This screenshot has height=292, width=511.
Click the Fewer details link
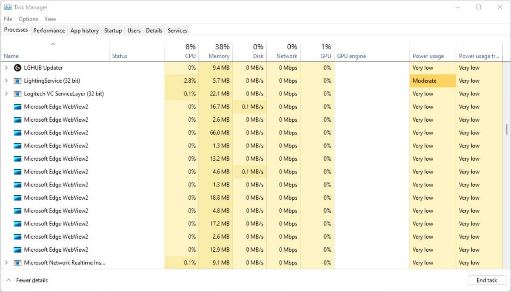31,280
